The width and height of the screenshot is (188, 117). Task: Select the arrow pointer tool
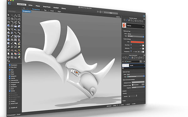click(x=8, y=15)
